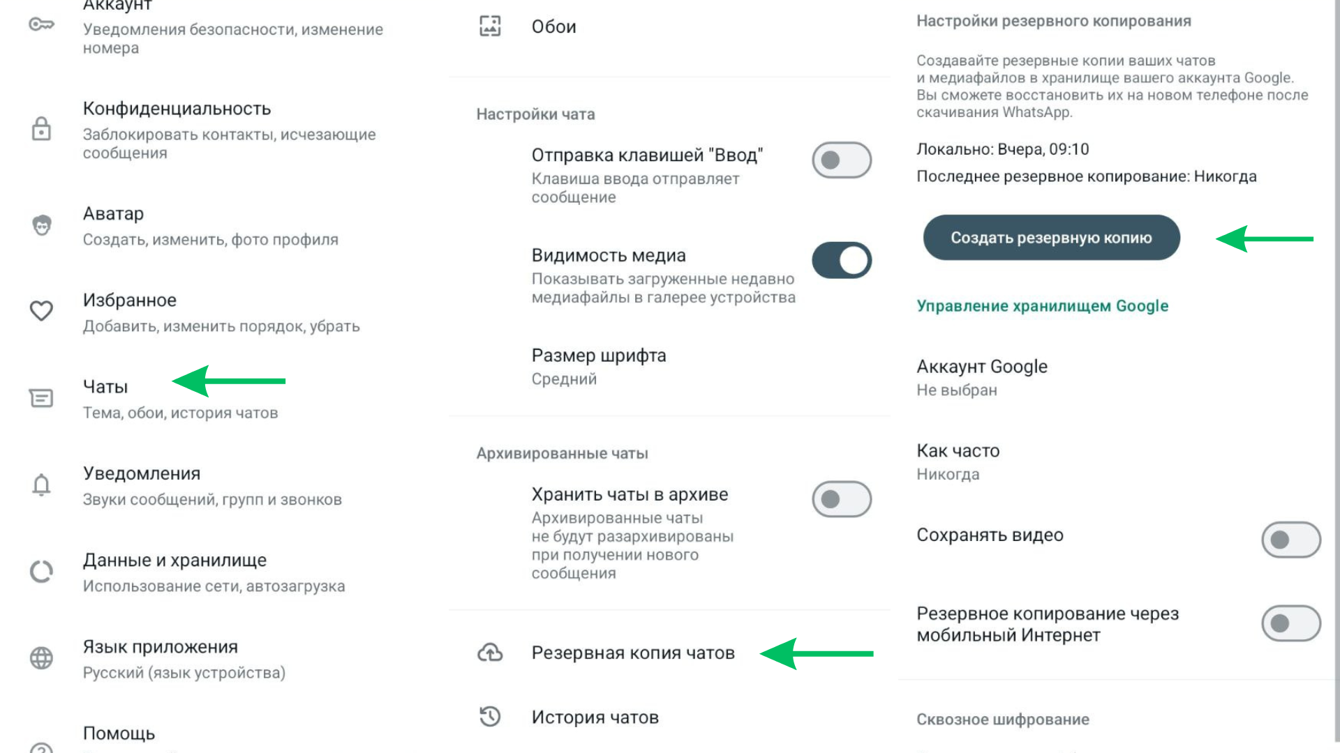The height and width of the screenshot is (753, 1340).
Task: Click the key icon next to Аккаунт
Action: pos(41,25)
